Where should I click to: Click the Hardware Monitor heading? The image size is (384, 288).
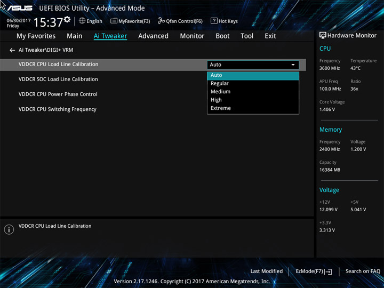(351, 36)
